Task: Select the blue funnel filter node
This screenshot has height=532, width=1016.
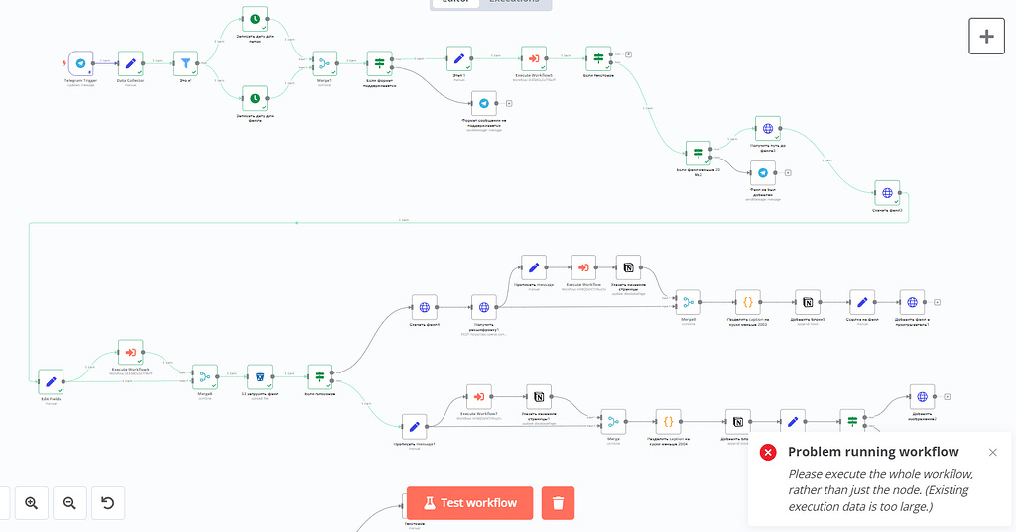Action: [x=186, y=63]
